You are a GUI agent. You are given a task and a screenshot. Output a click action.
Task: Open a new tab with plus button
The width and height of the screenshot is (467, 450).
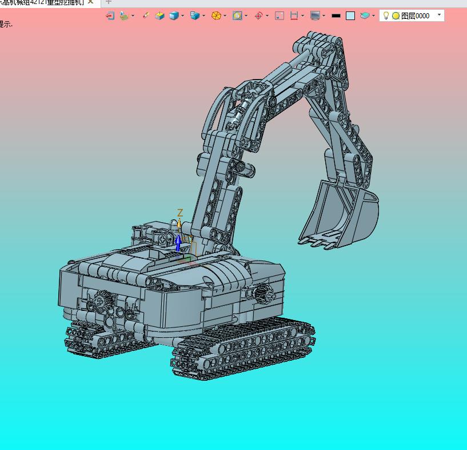109,2
